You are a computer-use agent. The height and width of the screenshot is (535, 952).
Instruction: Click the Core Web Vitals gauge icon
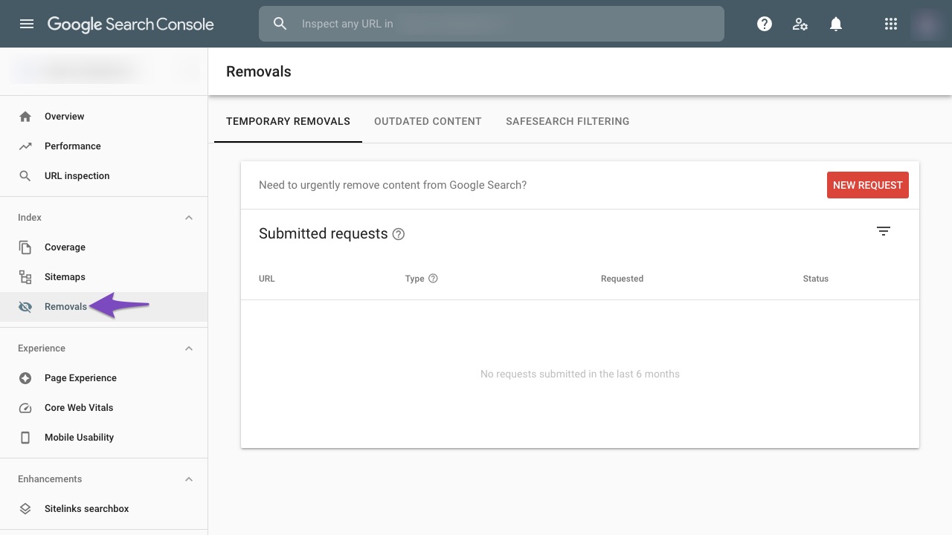pos(25,408)
